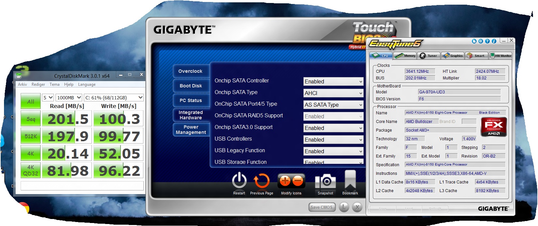The height and width of the screenshot is (226, 538).
Task: Open the Hjelp menu in CrystalDiskMark
Action: click(x=69, y=84)
